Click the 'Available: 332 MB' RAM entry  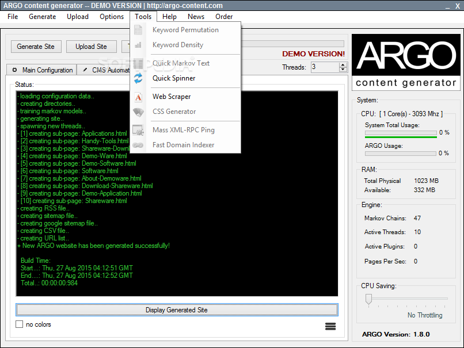click(400, 190)
